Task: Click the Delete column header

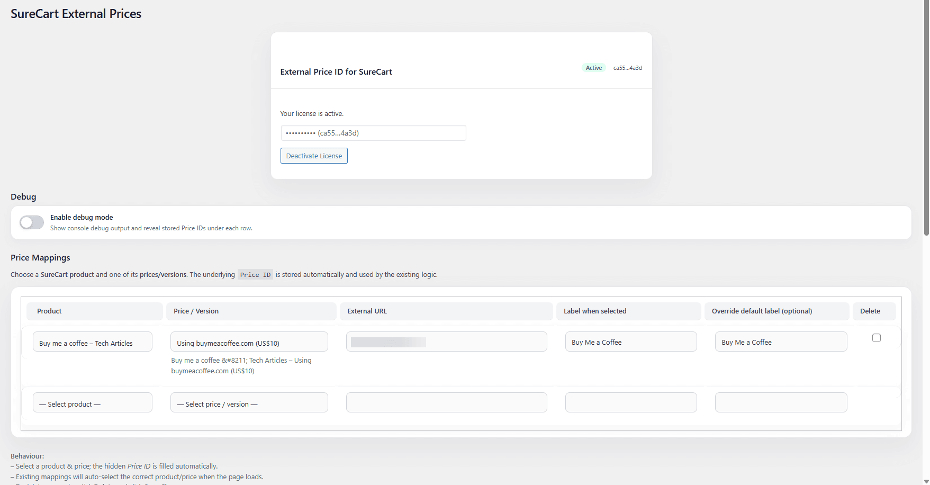Action: click(x=870, y=311)
